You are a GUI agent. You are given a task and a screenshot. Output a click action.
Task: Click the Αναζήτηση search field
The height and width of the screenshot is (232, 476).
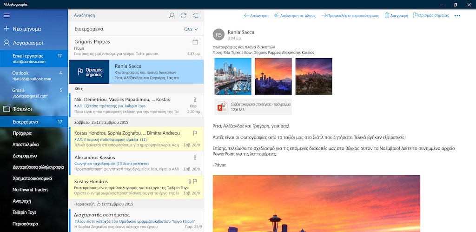coord(119,15)
